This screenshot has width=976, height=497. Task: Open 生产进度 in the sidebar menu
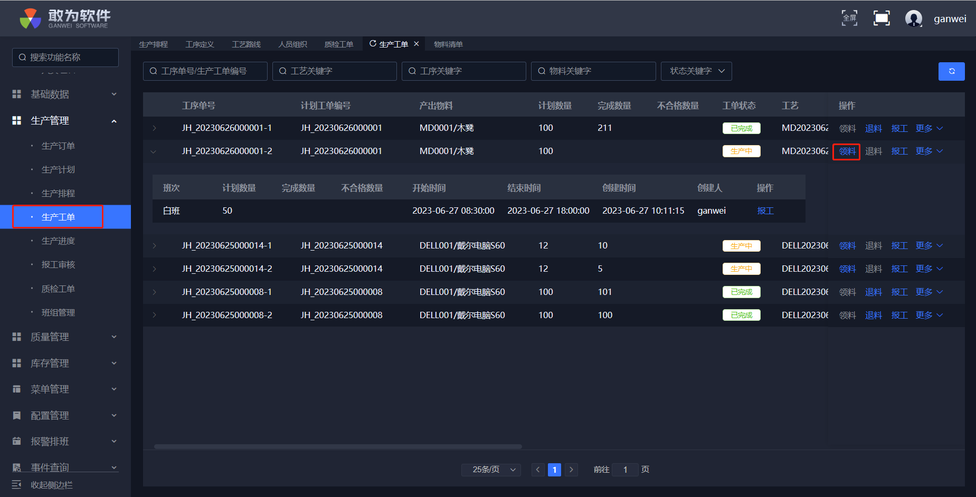pyautogui.click(x=58, y=241)
